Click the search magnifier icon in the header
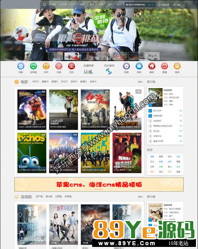This screenshot has height=249, width=198. [152, 5]
